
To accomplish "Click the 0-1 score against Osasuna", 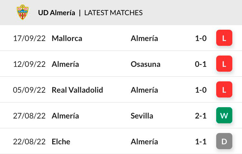I will click(x=201, y=64).
